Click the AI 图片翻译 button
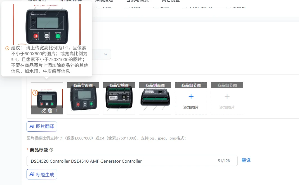 coord(42,127)
